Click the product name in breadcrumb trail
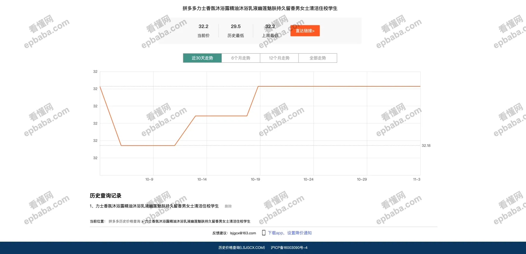The width and height of the screenshot is (526, 254). click(198, 221)
